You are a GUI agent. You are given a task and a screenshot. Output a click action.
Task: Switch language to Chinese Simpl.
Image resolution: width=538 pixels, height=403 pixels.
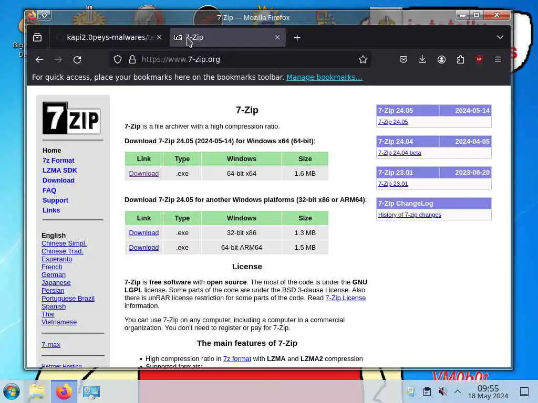[64, 243]
